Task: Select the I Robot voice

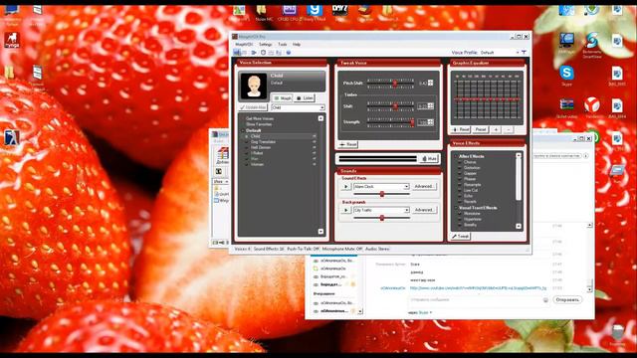Action: (257, 153)
